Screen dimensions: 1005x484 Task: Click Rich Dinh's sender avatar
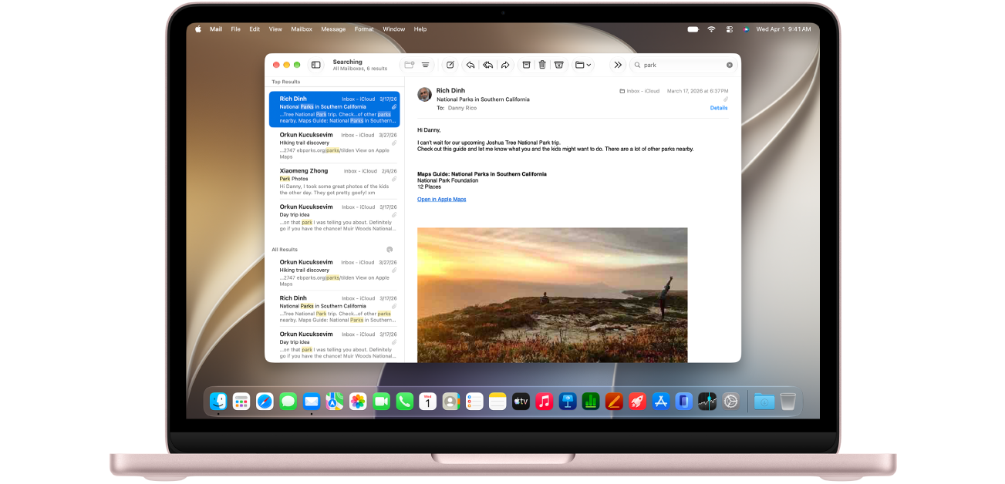(x=424, y=94)
